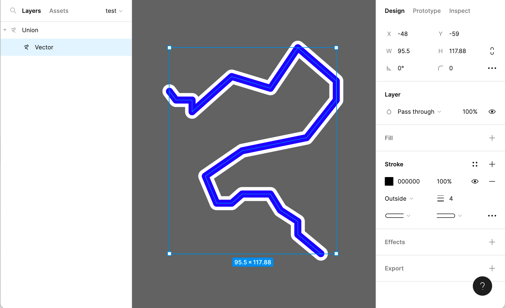Switch to the Layers tab

click(31, 11)
